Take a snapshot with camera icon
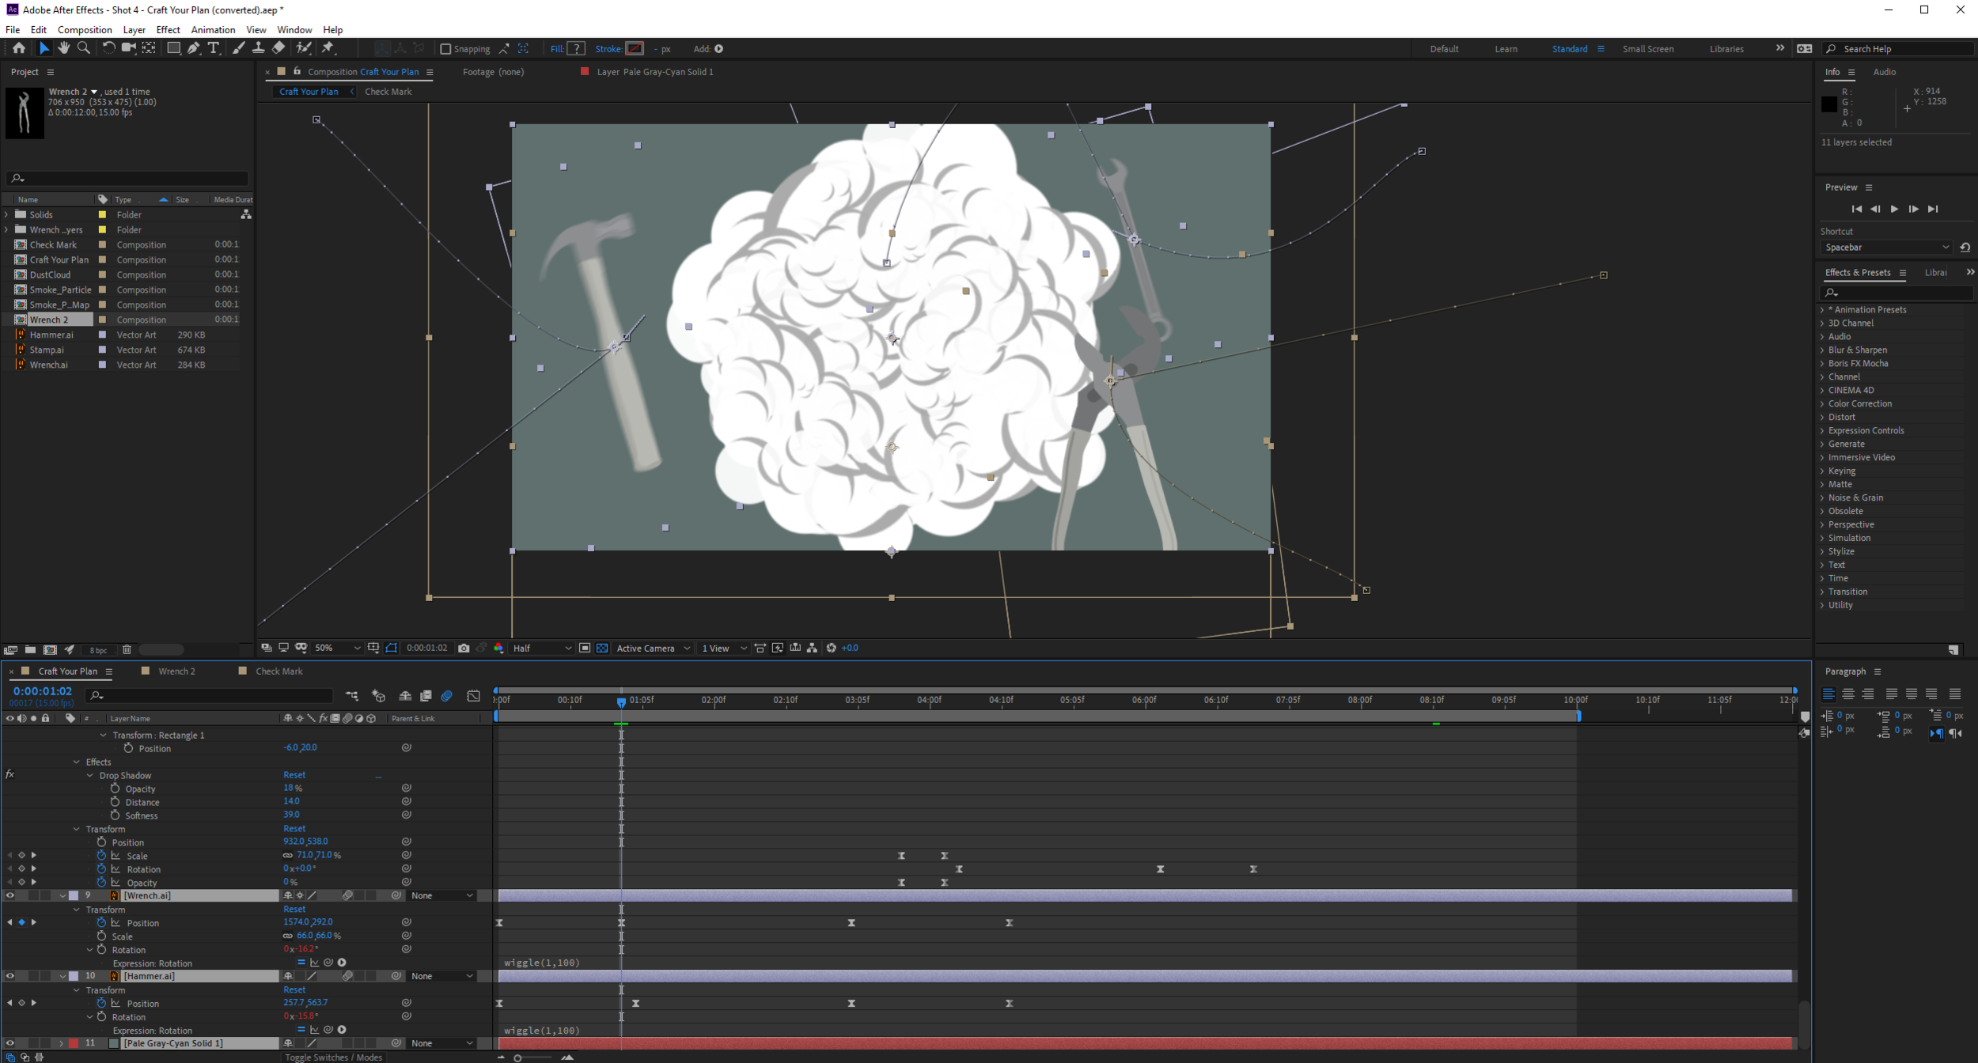The image size is (1978, 1063). pos(464,648)
